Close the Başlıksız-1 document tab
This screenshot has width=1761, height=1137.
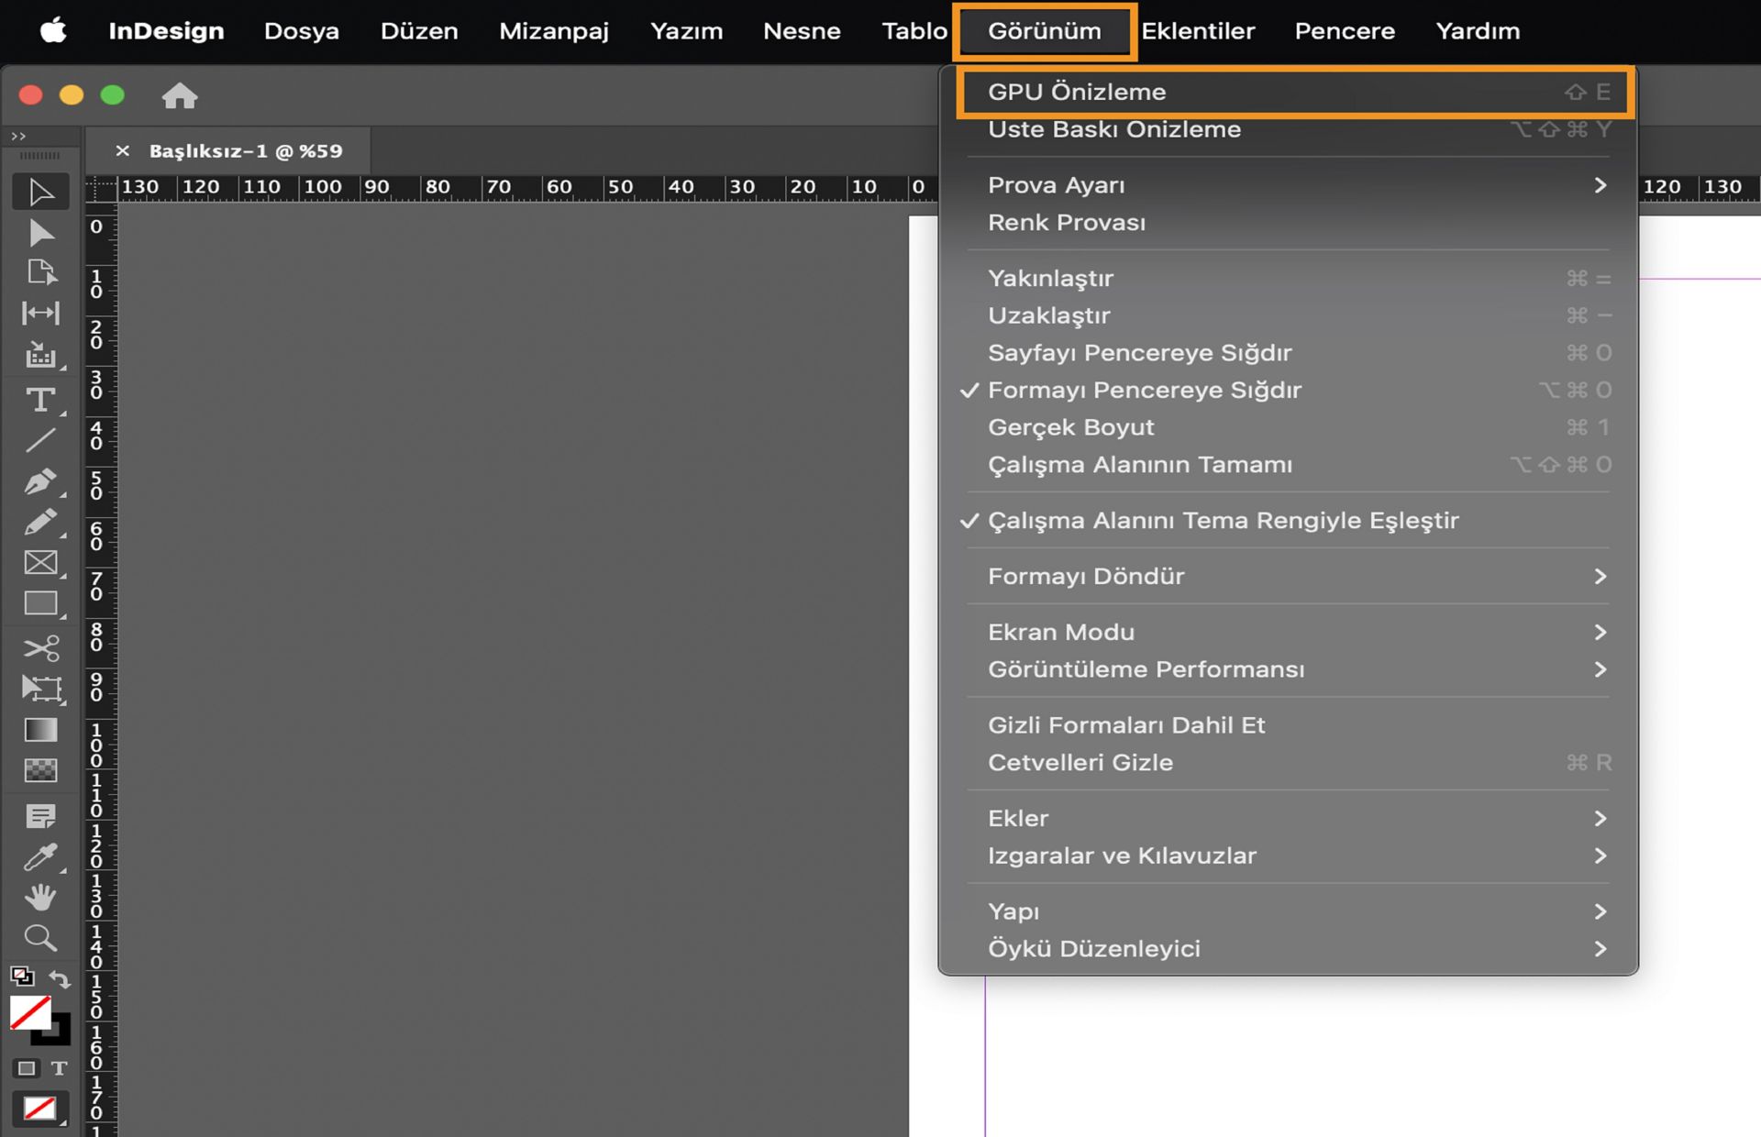tap(122, 150)
